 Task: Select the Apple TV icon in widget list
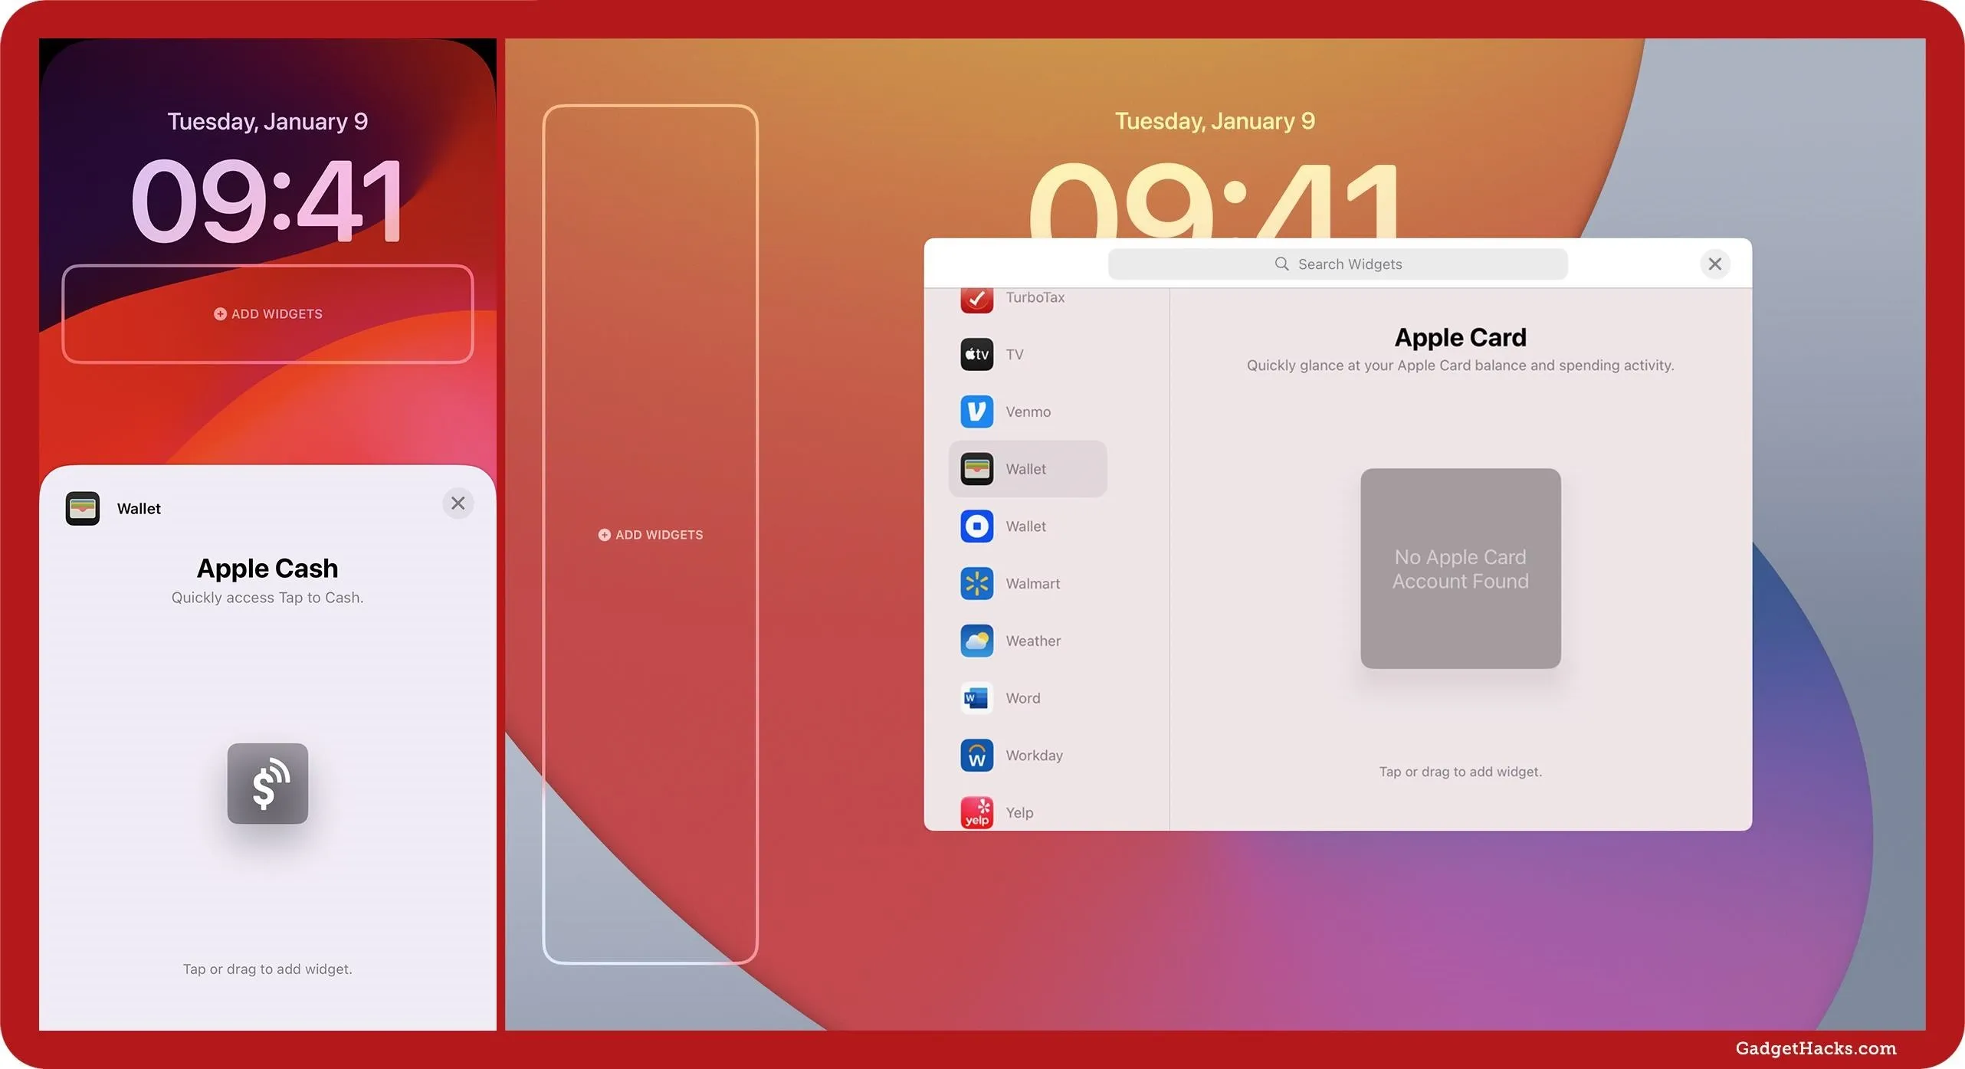pos(976,354)
